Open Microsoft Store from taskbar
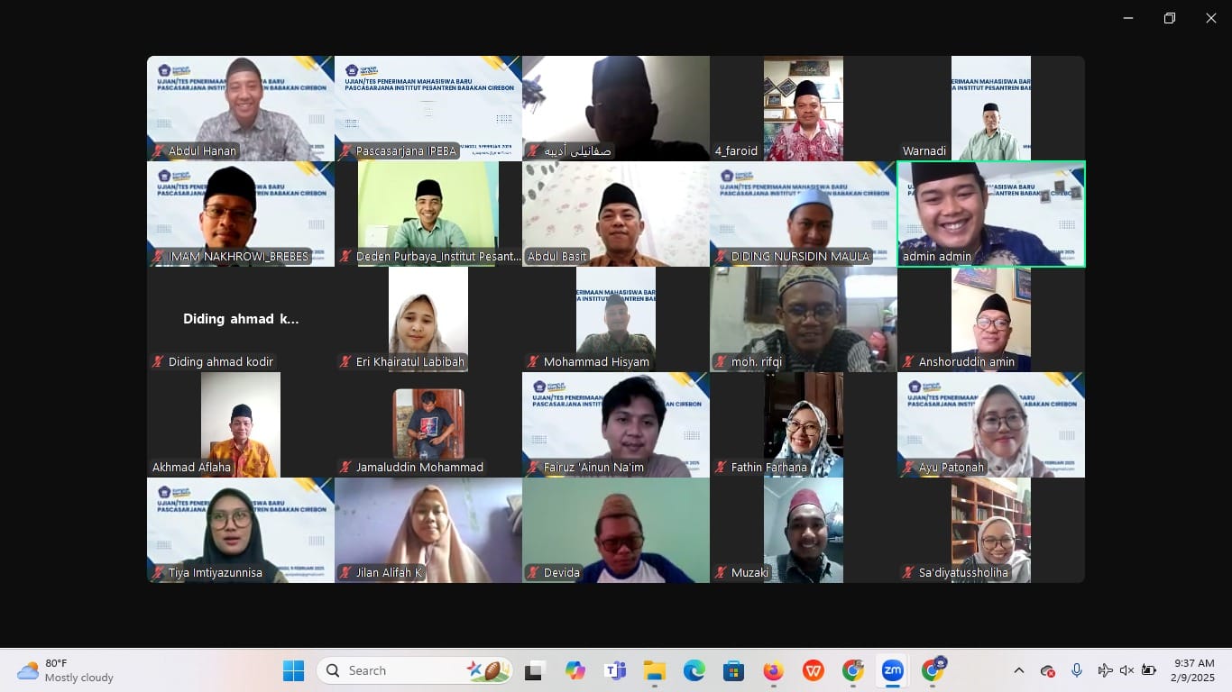The height and width of the screenshot is (692, 1232). pos(733,670)
